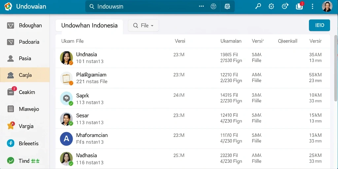
Task: Select the highlighted Canjla sidebar item
Action: [25, 75]
